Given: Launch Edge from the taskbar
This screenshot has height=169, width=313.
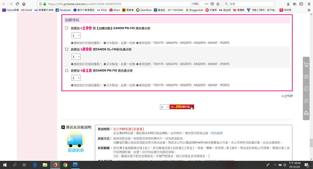Looking at the screenshot, I should [35, 165].
